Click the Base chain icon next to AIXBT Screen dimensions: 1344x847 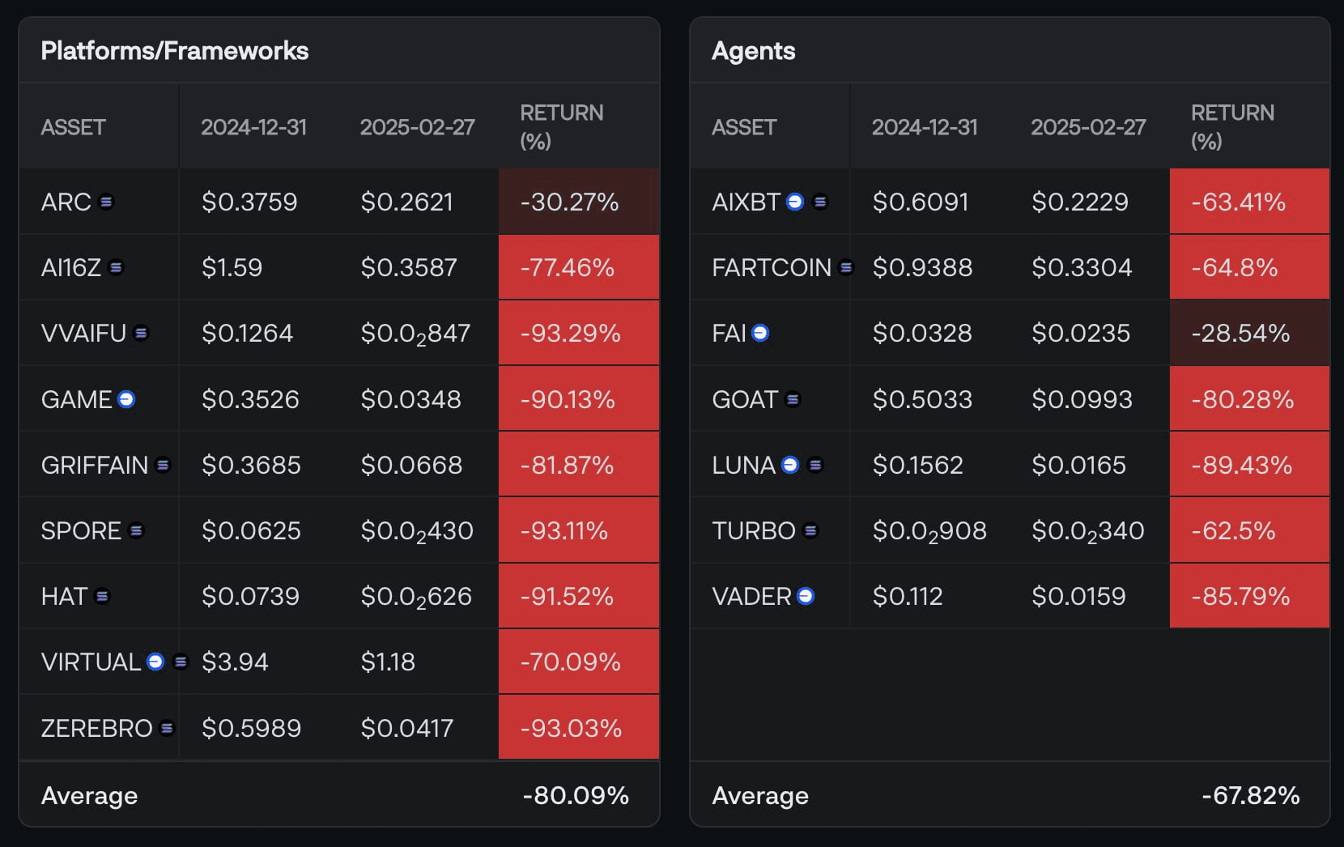[x=795, y=202]
